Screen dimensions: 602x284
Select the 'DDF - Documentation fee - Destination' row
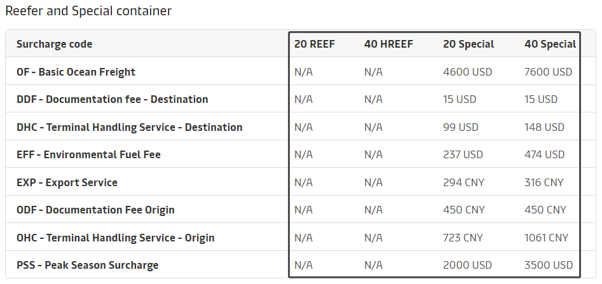coord(112,100)
